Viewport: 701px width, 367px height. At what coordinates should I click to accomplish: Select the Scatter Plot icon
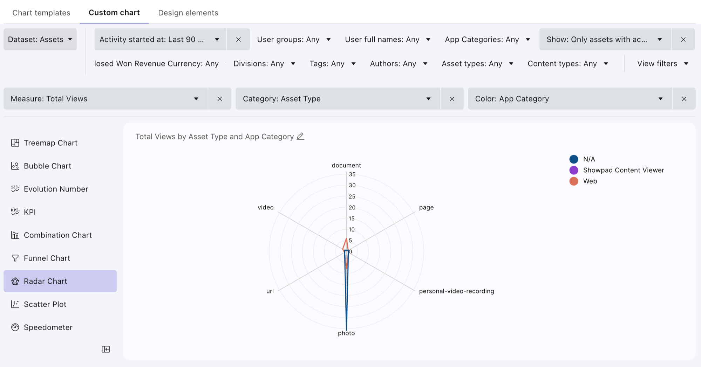(15, 304)
